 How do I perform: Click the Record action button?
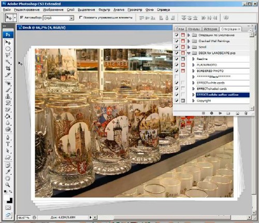211,113
